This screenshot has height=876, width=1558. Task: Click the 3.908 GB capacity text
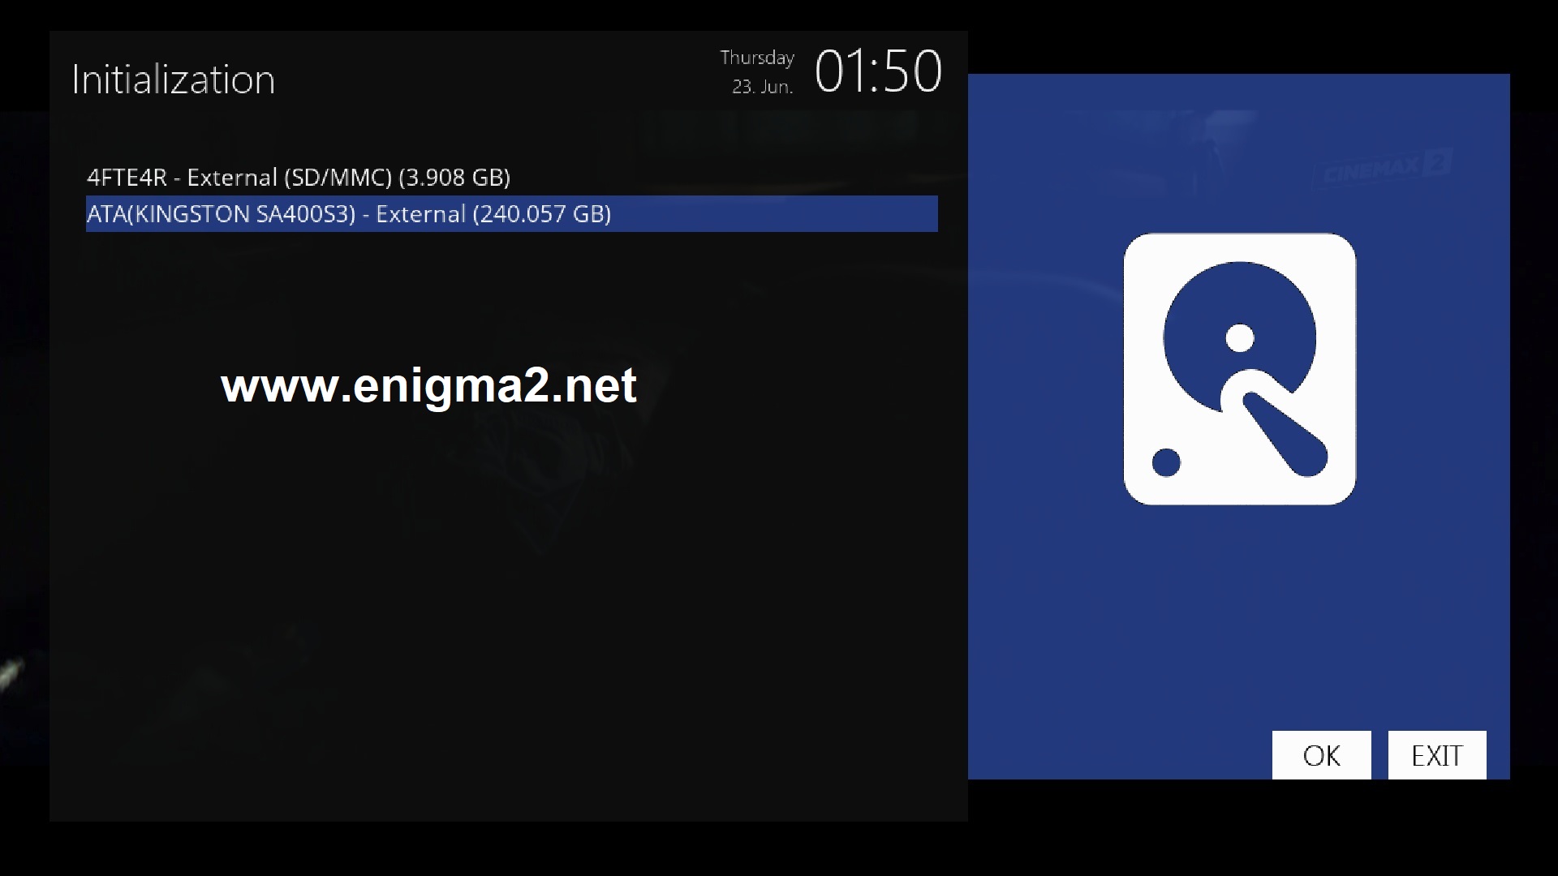point(454,177)
